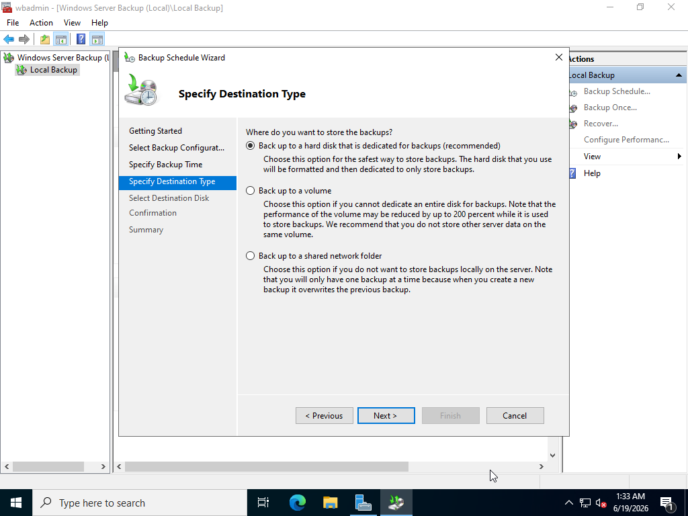The height and width of the screenshot is (516, 688).
Task: Toggle Show/Hide Action Pane toolbar icon
Action: (97, 40)
